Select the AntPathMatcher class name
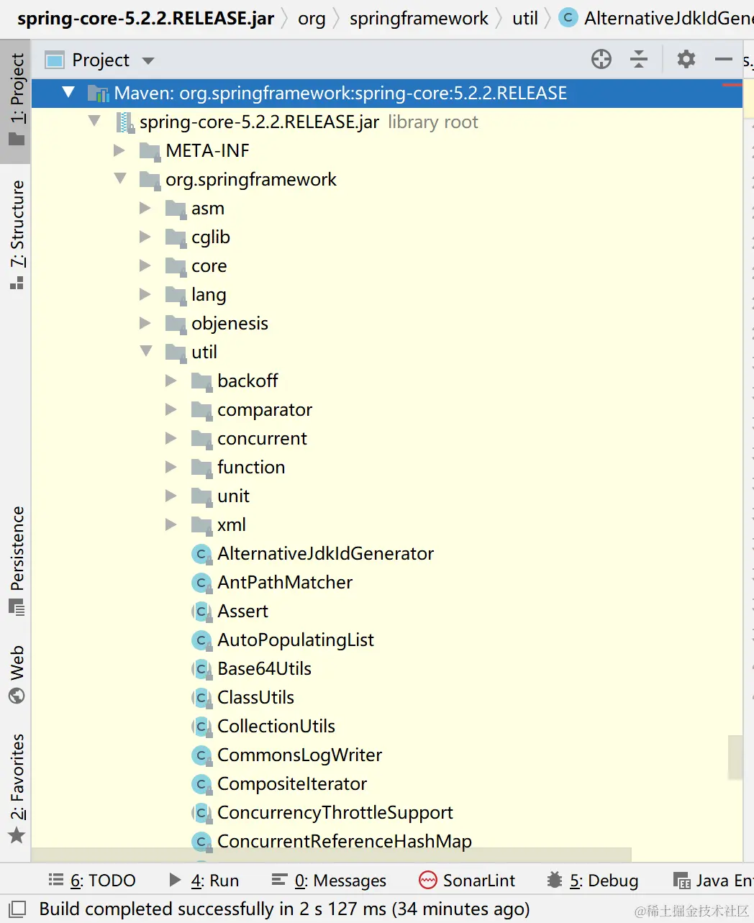 pyautogui.click(x=285, y=583)
